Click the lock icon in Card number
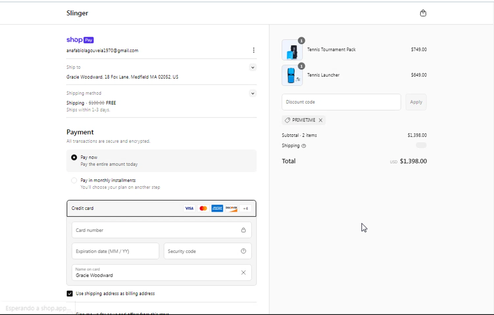 pyautogui.click(x=243, y=230)
